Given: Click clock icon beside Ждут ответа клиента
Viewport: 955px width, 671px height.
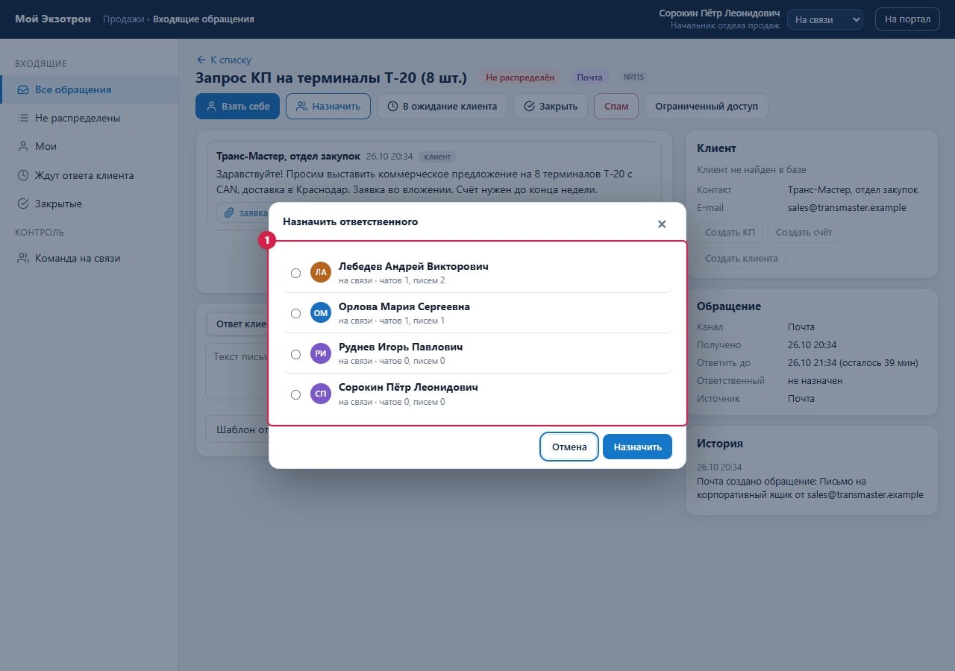Looking at the screenshot, I should click(23, 175).
